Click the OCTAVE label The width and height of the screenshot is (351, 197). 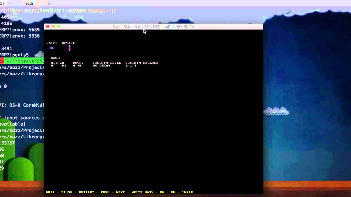pos(68,43)
